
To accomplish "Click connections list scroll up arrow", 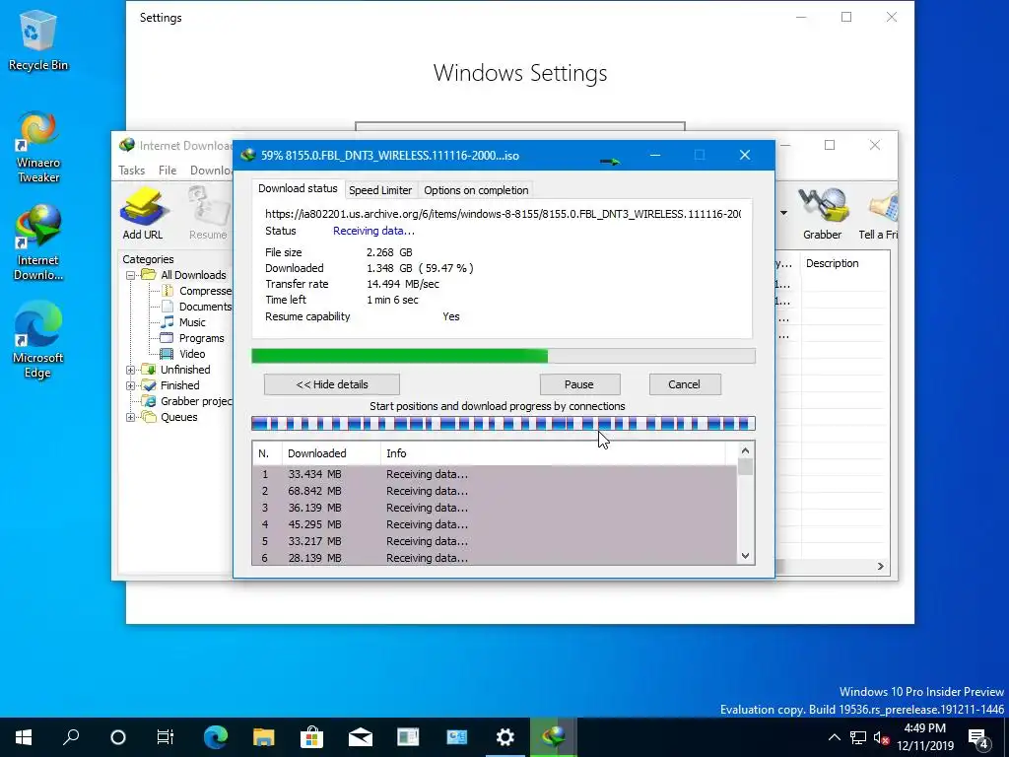I will point(745,450).
